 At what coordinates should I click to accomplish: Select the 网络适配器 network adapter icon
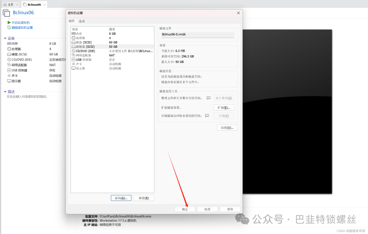[x=74, y=55]
